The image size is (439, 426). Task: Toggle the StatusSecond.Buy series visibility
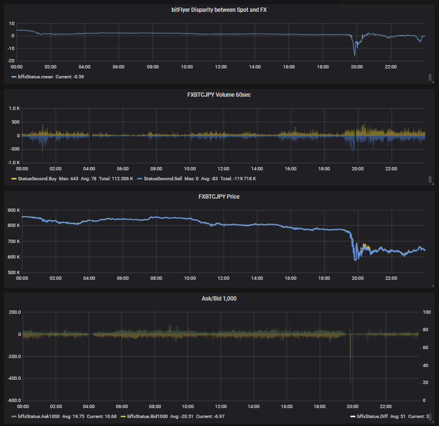[x=37, y=179]
